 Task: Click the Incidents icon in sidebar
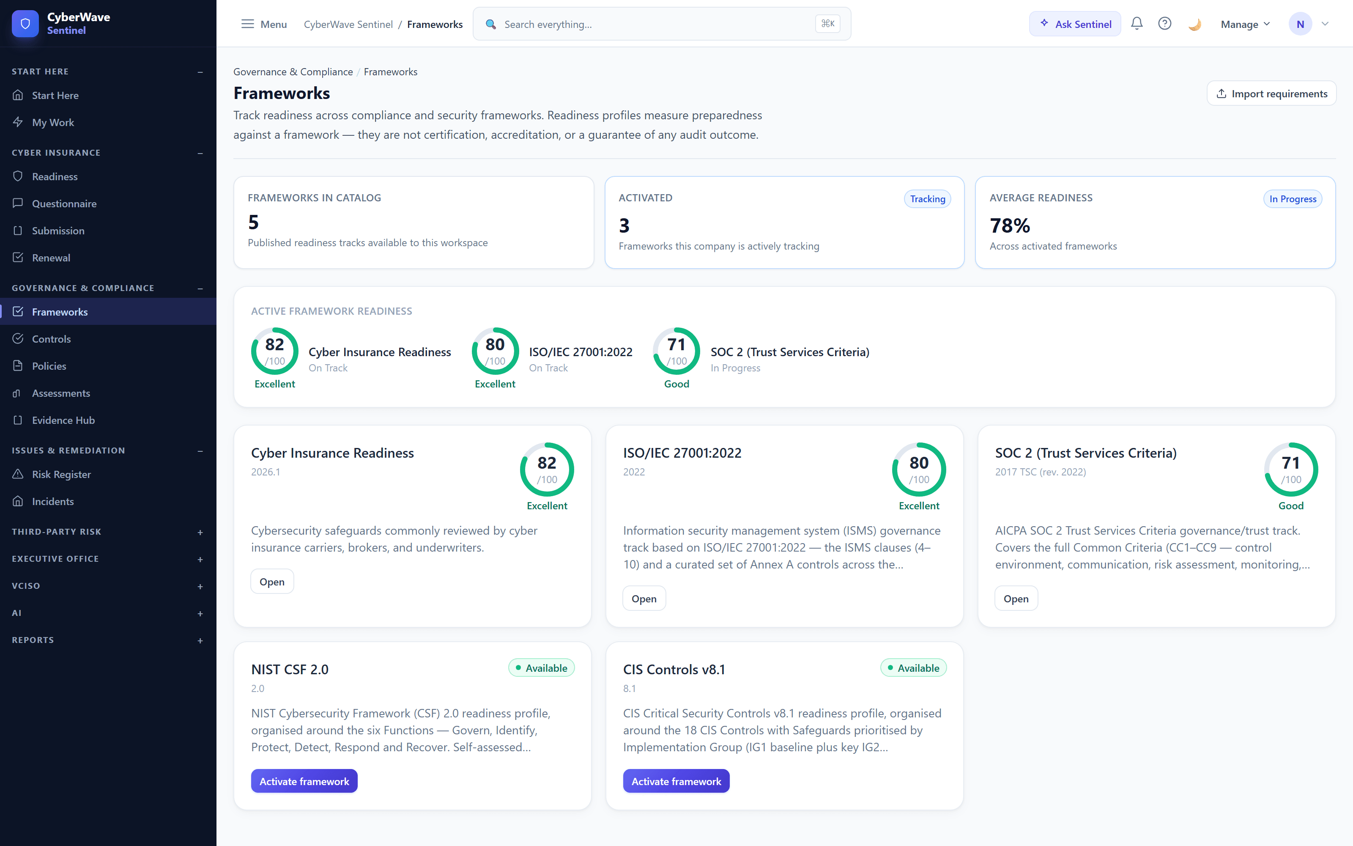click(x=18, y=501)
